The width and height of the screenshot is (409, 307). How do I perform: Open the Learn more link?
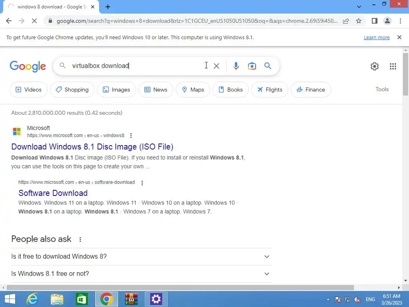click(377, 38)
